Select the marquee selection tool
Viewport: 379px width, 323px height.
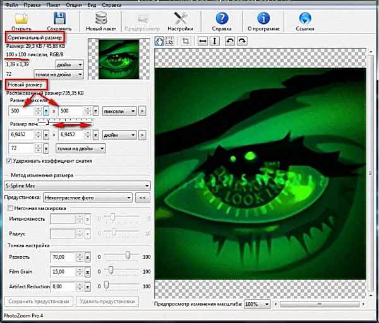(169, 41)
